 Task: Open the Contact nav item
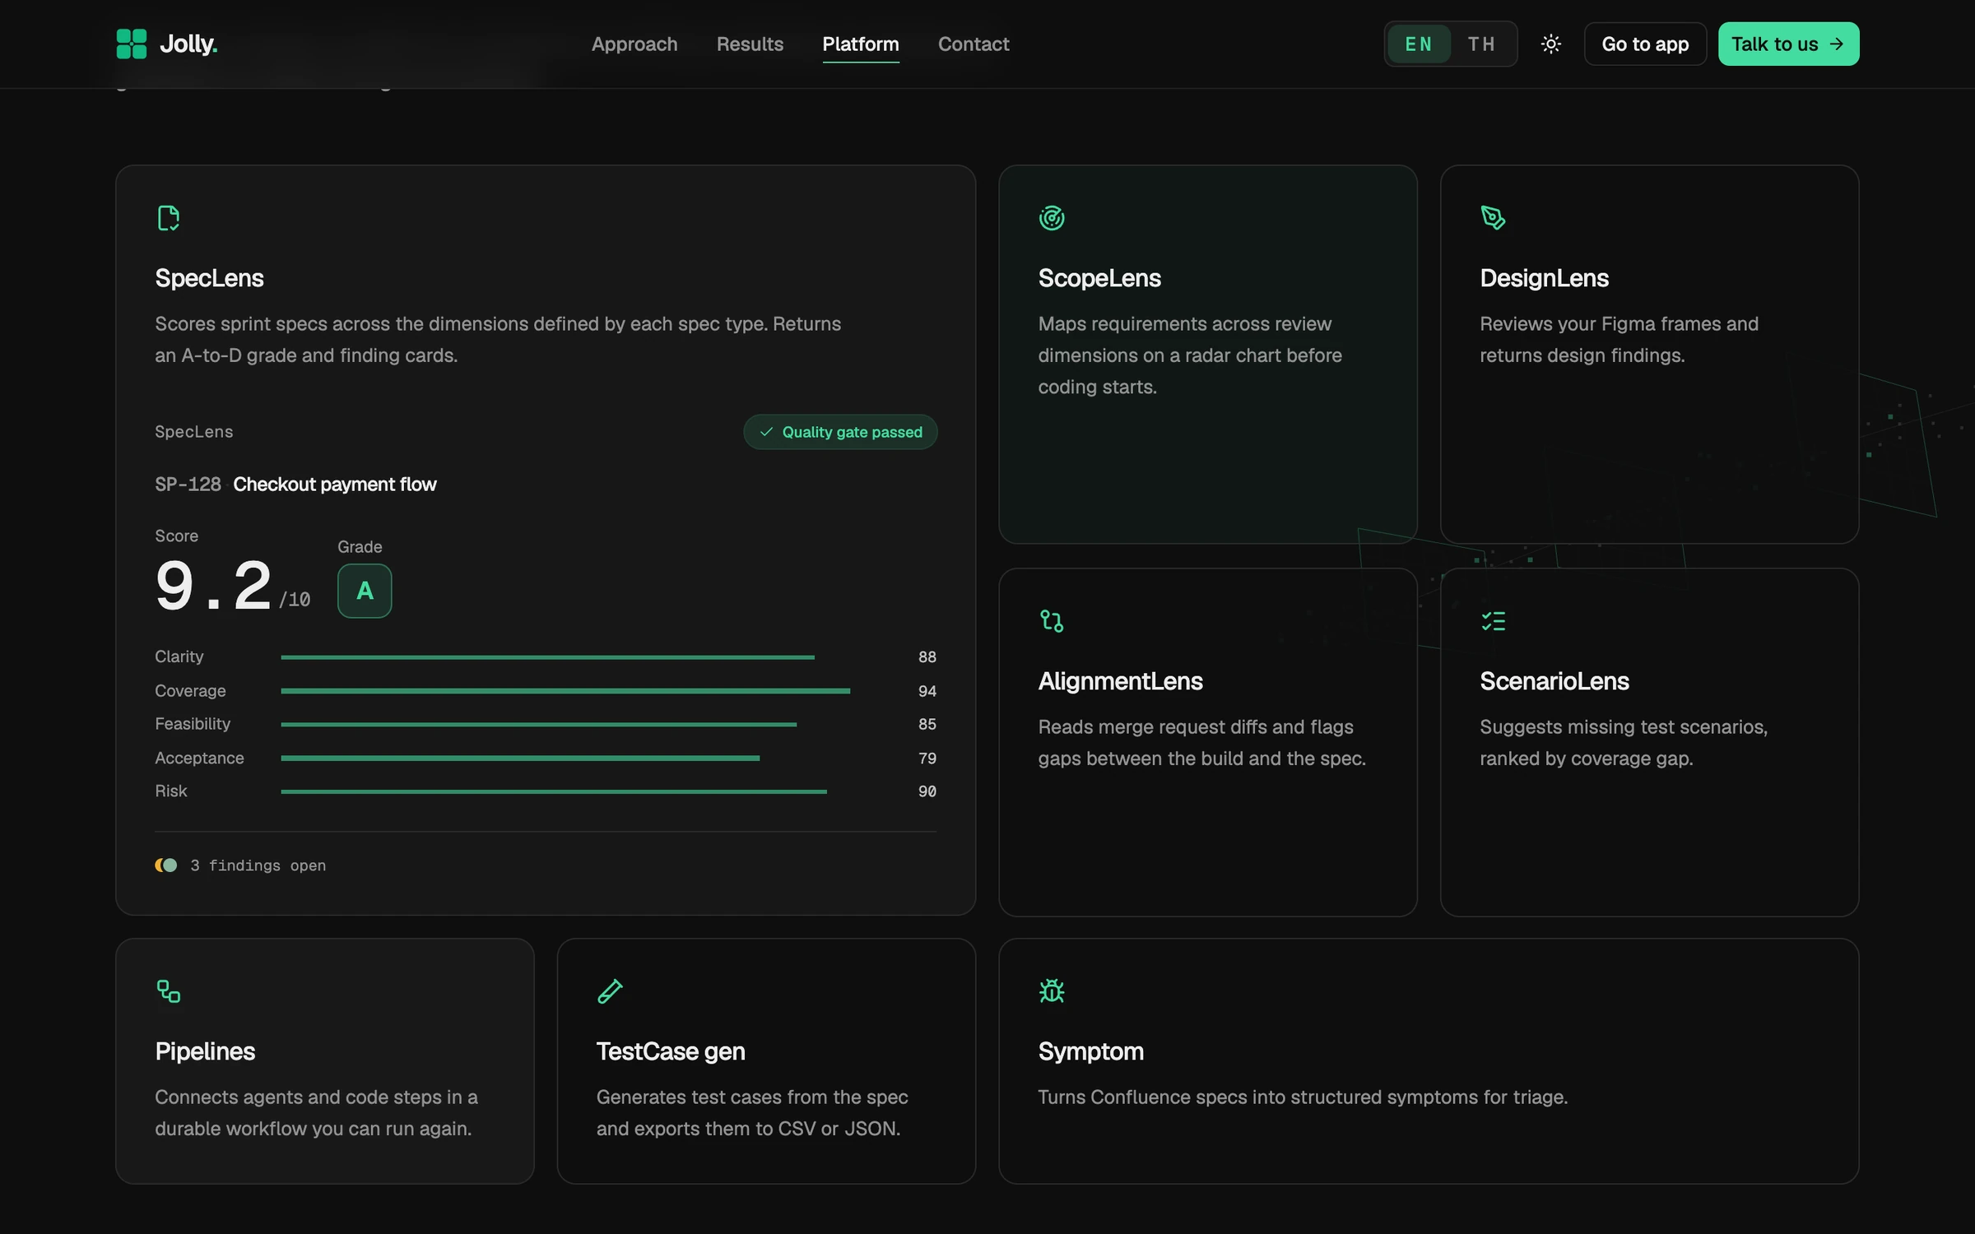(x=974, y=44)
